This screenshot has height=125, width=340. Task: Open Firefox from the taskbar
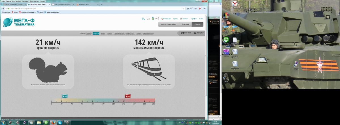tap(53, 122)
